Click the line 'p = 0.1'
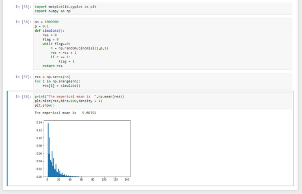The height and width of the screenshot is (194, 302). pos(42,26)
